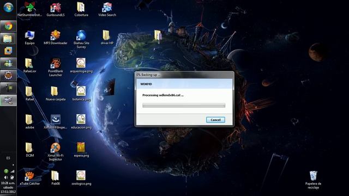Select the botanica.png file
349x196 pixels.
[81, 94]
